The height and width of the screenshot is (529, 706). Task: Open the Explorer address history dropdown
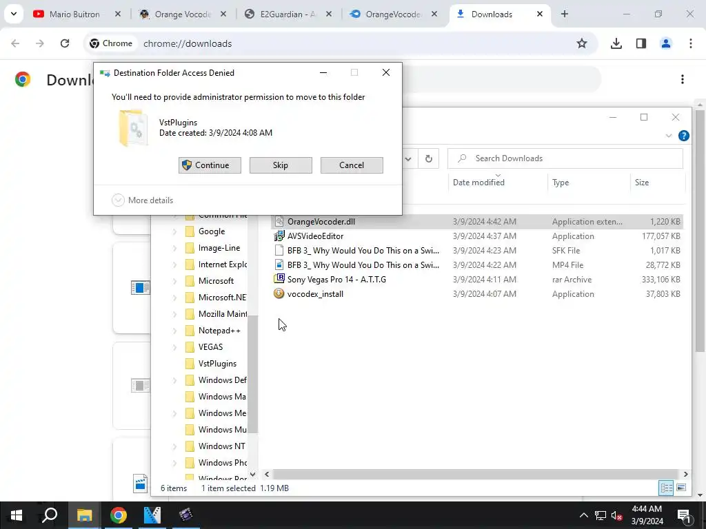point(408,158)
